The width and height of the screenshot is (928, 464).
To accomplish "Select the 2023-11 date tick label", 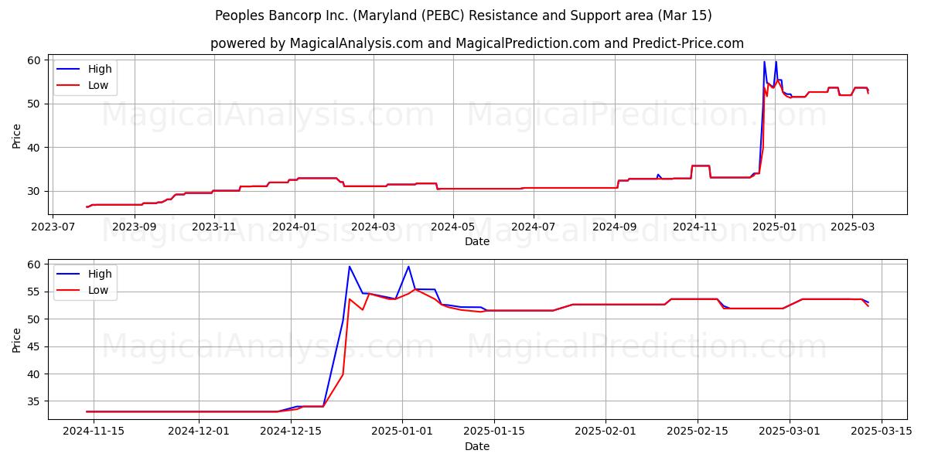I will 214,228.
